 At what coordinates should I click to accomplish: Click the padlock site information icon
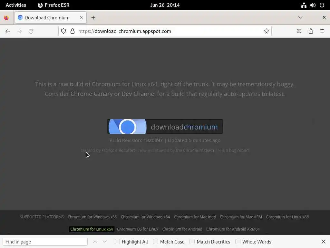(x=73, y=31)
